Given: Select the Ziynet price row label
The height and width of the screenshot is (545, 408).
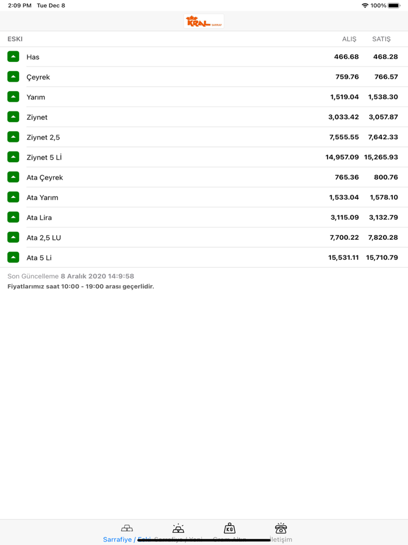Looking at the screenshot, I should click(37, 117).
